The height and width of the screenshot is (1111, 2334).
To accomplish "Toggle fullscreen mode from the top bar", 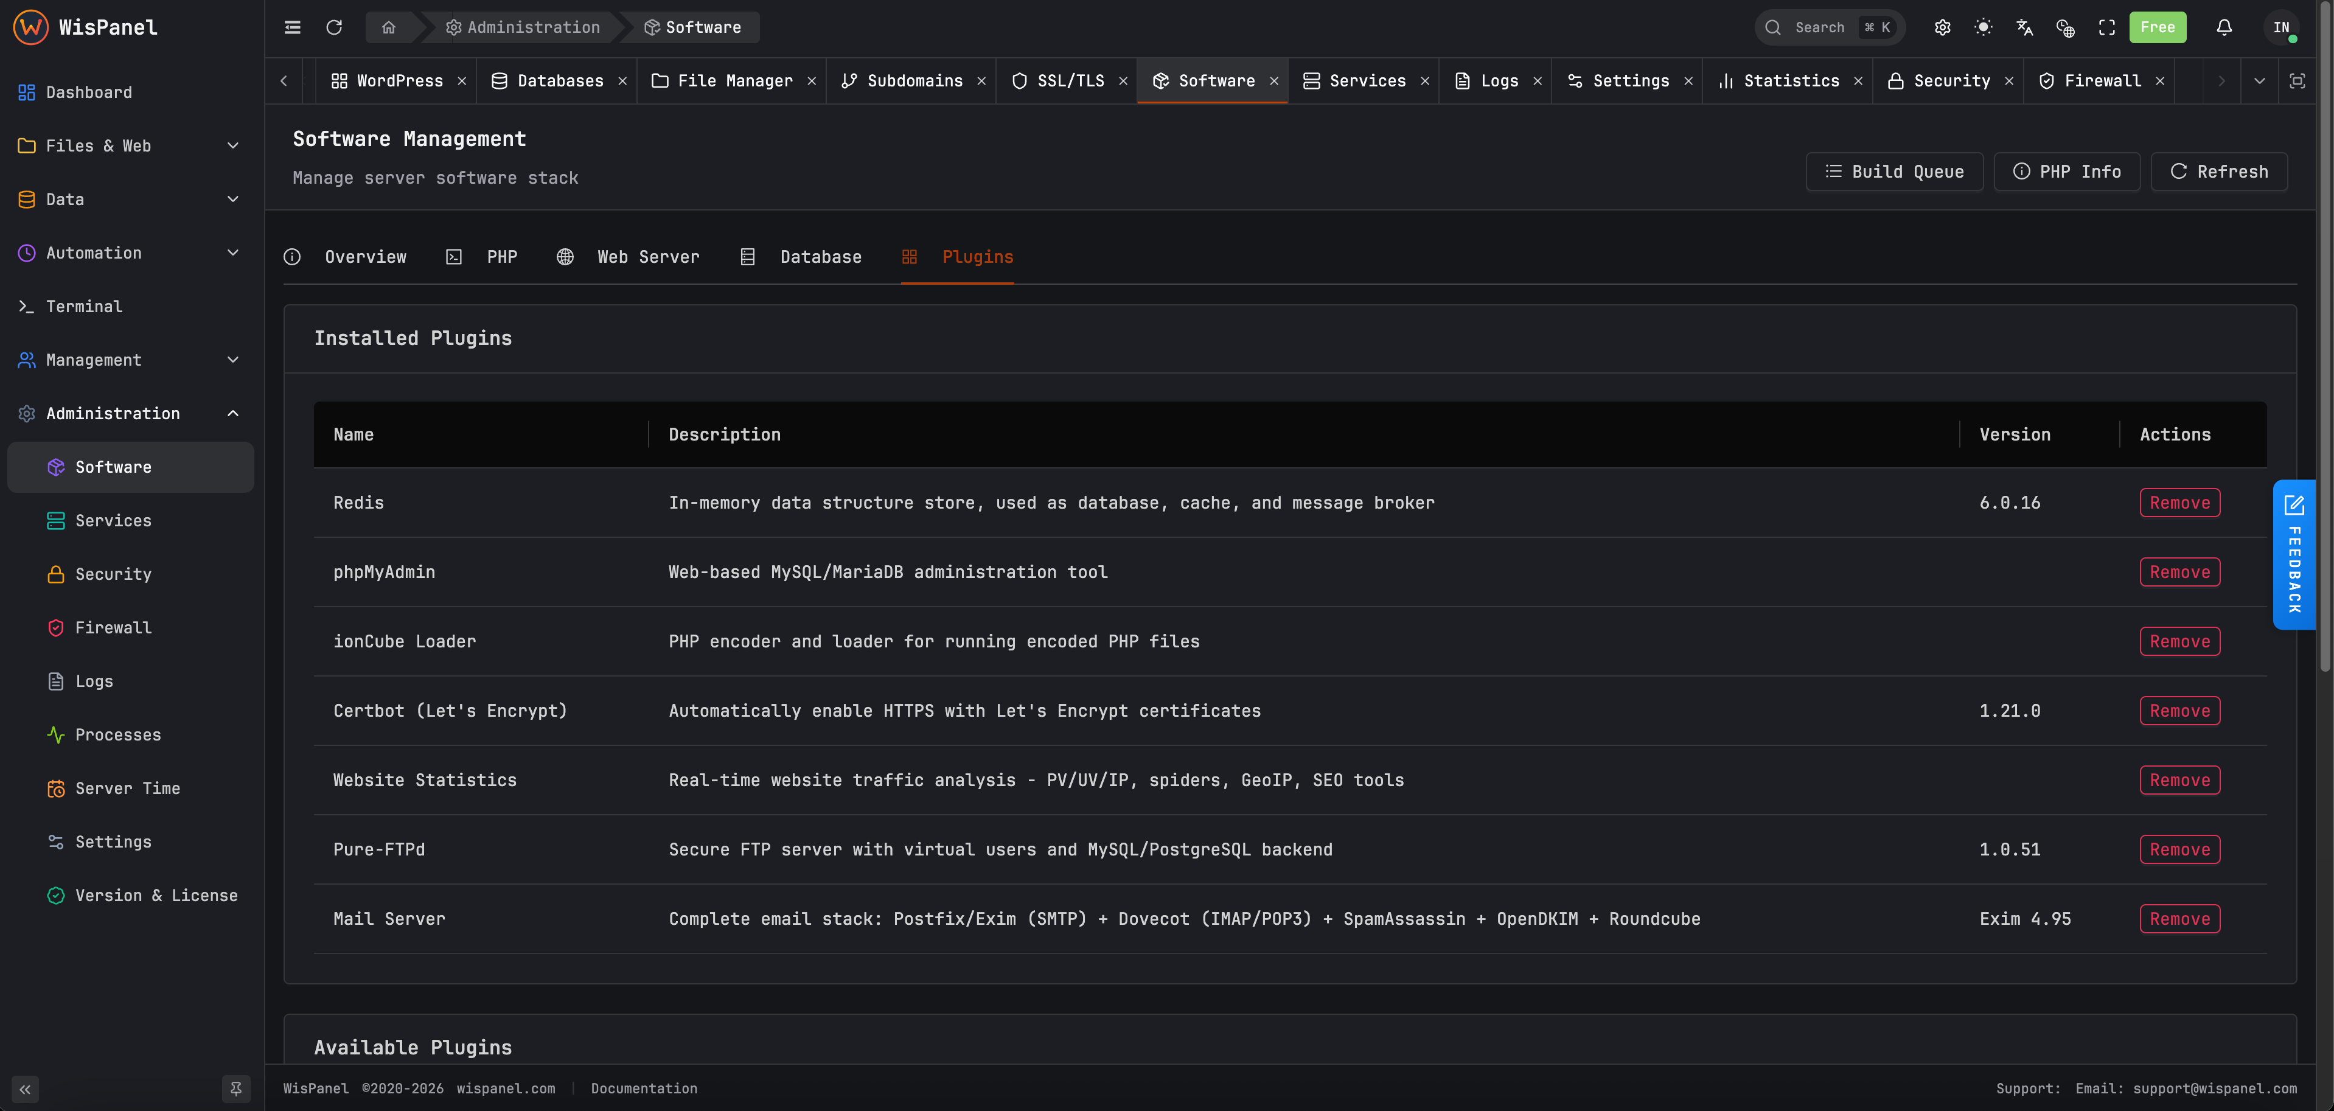I will [x=2106, y=27].
